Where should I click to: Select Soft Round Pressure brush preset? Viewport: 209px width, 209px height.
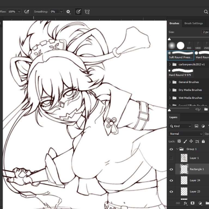tap(181, 56)
